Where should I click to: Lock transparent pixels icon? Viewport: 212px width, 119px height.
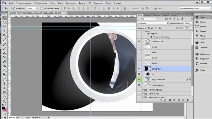pyautogui.click(x=149, y=28)
